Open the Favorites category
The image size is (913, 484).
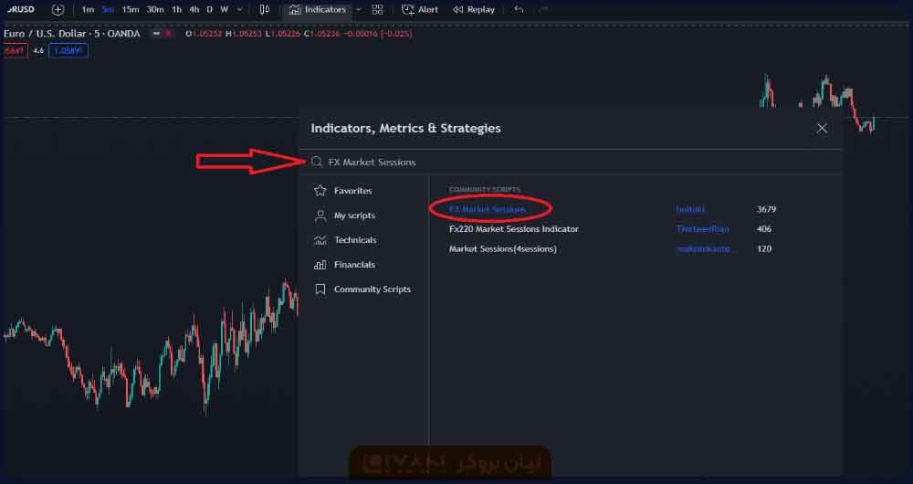coord(352,191)
